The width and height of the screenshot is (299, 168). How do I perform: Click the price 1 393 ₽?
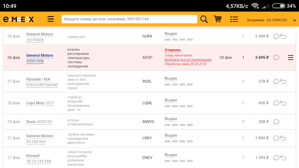[262, 158]
